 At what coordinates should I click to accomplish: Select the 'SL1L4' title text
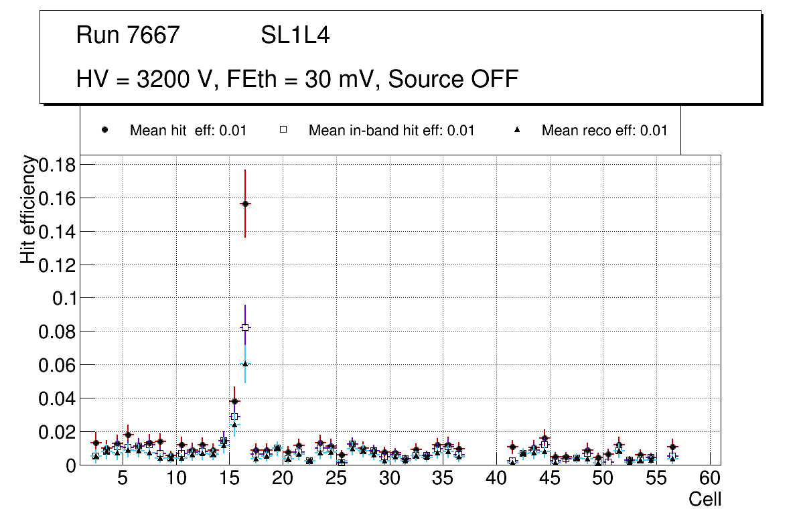point(295,35)
